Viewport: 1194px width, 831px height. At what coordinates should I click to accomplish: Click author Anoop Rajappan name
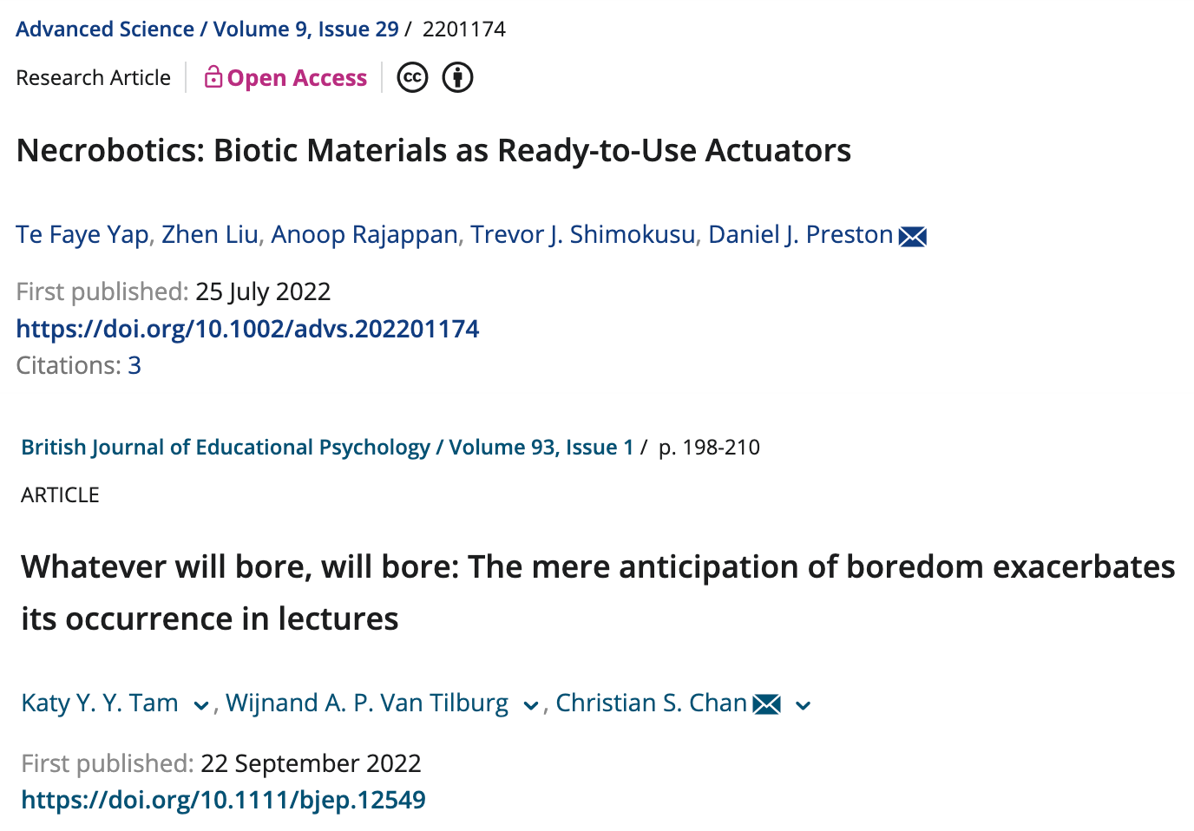coord(364,234)
